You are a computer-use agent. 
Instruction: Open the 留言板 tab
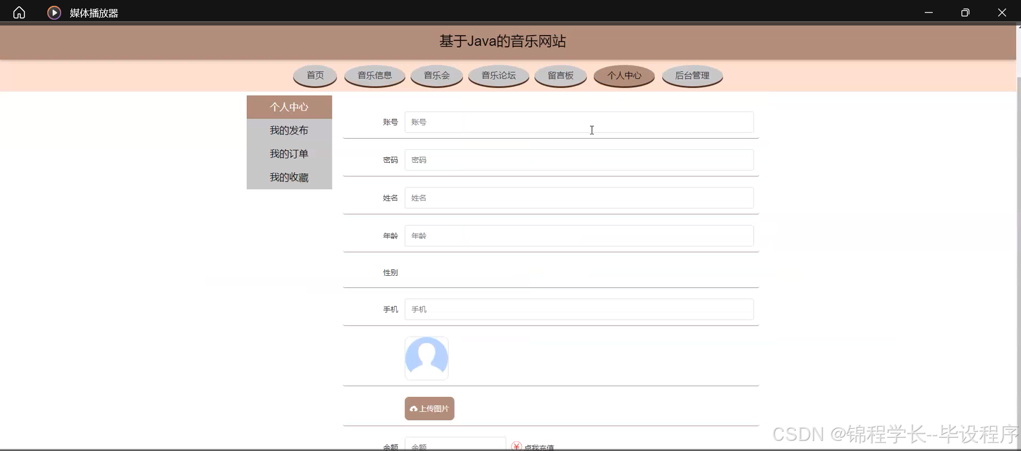point(560,75)
